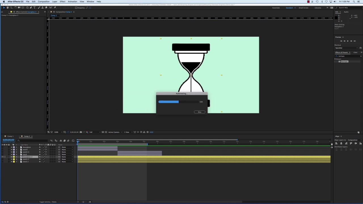
Task: Click the snapshot camera icon in viewer
Action: click(81, 132)
